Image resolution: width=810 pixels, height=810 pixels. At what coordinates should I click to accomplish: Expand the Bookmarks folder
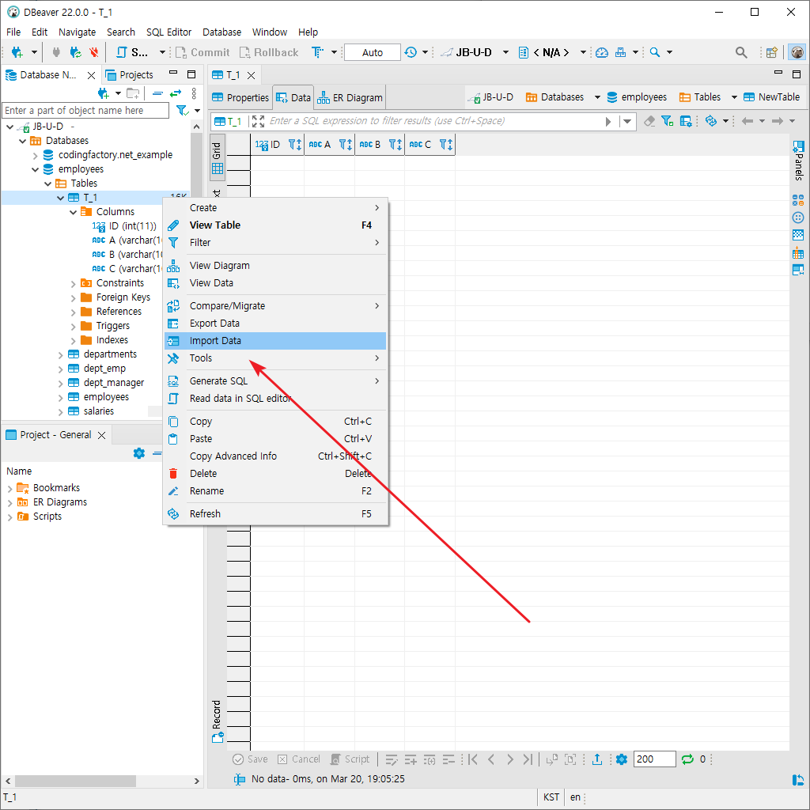coord(9,488)
